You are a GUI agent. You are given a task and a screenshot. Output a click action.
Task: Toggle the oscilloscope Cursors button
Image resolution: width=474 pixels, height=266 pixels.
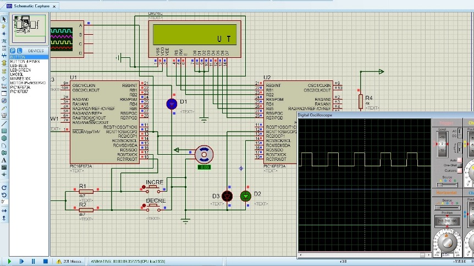point(460,170)
